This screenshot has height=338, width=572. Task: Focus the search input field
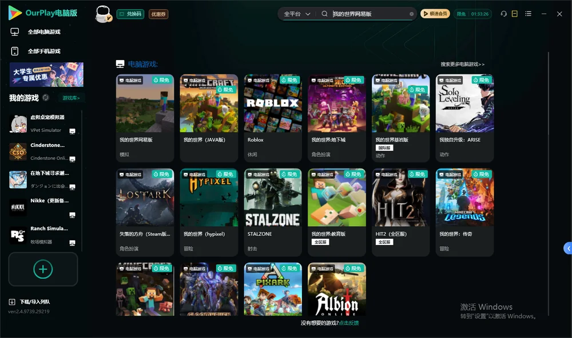pos(369,14)
